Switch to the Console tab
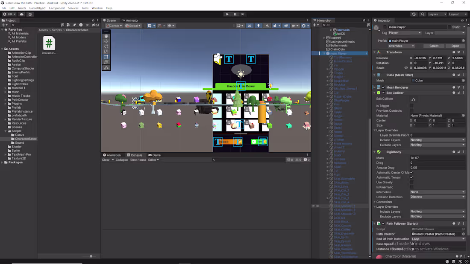 pyautogui.click(x=135, y=155)
